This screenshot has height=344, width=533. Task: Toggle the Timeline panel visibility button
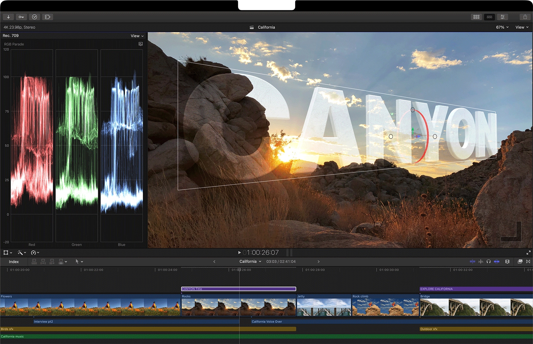point(490,17)
